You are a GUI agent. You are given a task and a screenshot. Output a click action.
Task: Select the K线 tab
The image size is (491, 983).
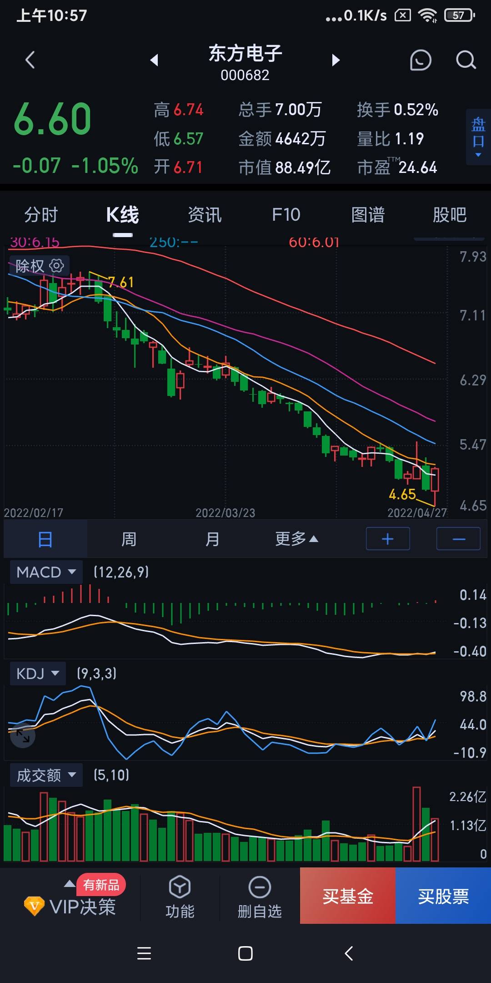[123, 215]
